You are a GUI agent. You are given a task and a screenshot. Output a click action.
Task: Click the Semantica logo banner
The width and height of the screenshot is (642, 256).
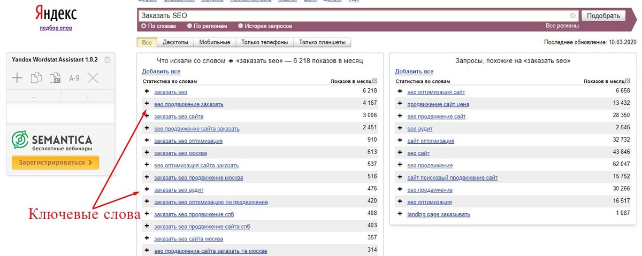tap(51, 141)
